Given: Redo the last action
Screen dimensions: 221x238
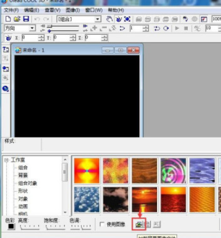Looking at the screenshot, I should point(46,19).
